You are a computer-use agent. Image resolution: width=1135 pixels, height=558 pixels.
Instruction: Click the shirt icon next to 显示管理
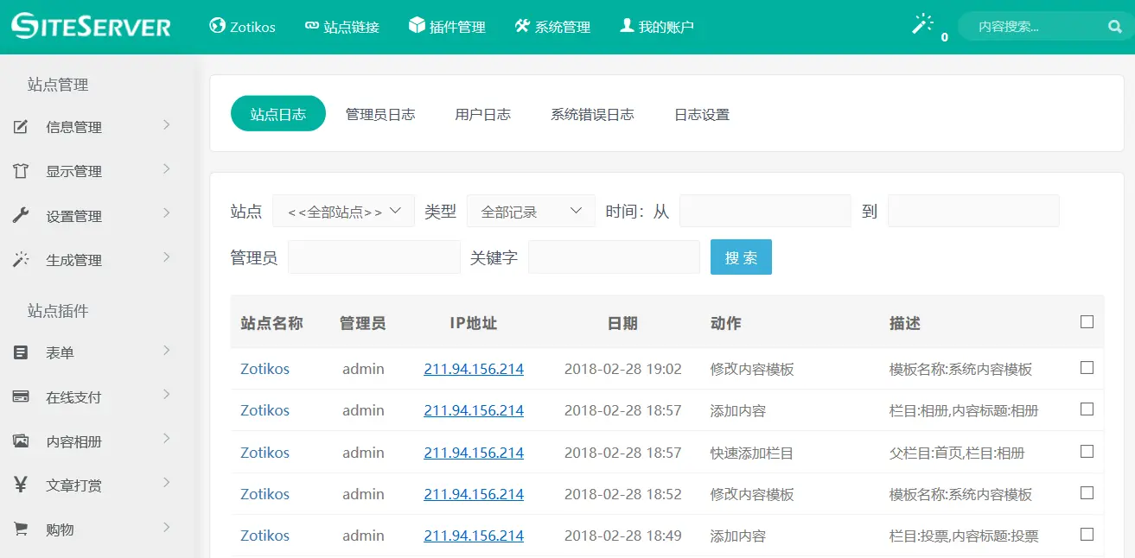tap(21, 171)
